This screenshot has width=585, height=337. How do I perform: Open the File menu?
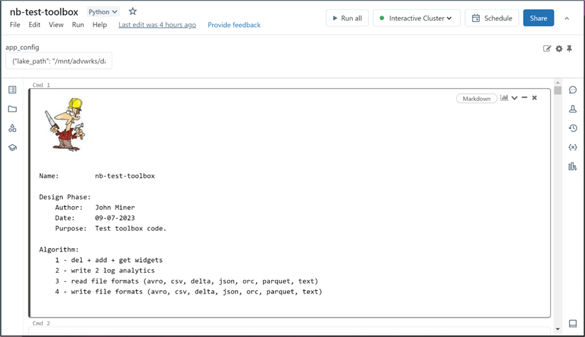point(15,25)
